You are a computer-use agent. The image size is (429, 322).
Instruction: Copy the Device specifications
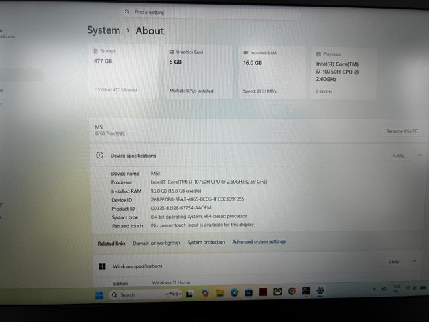(x=398, y=155)
